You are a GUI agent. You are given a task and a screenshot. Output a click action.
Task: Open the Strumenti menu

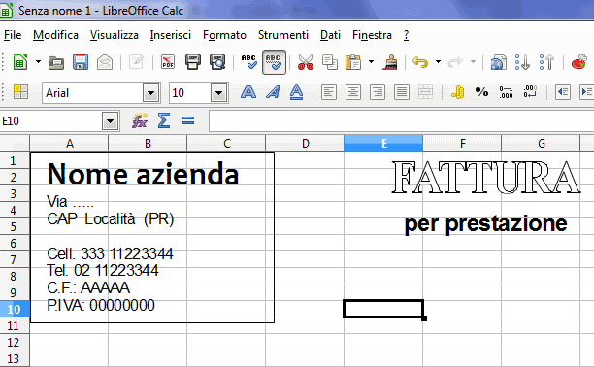click(x=283, y=35)
